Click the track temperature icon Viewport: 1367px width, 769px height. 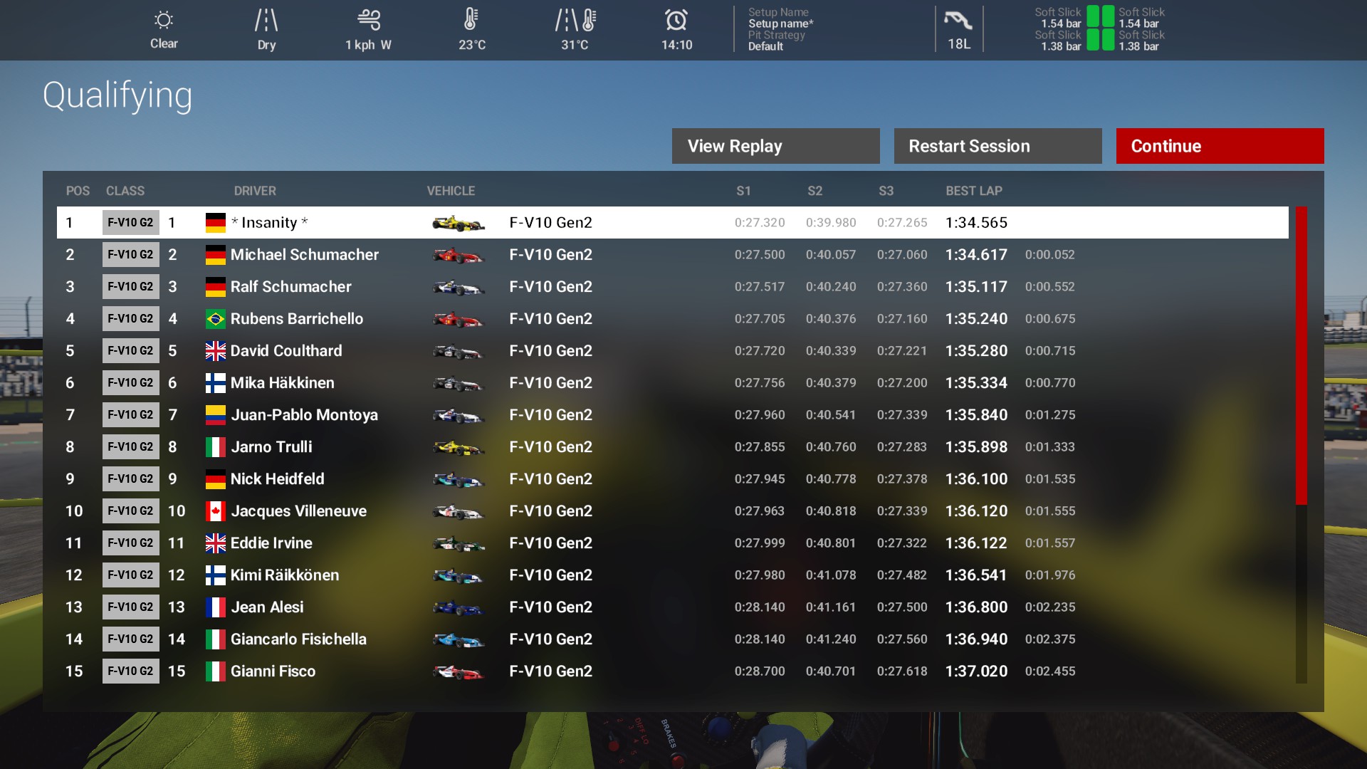click(x=575, y=20)
